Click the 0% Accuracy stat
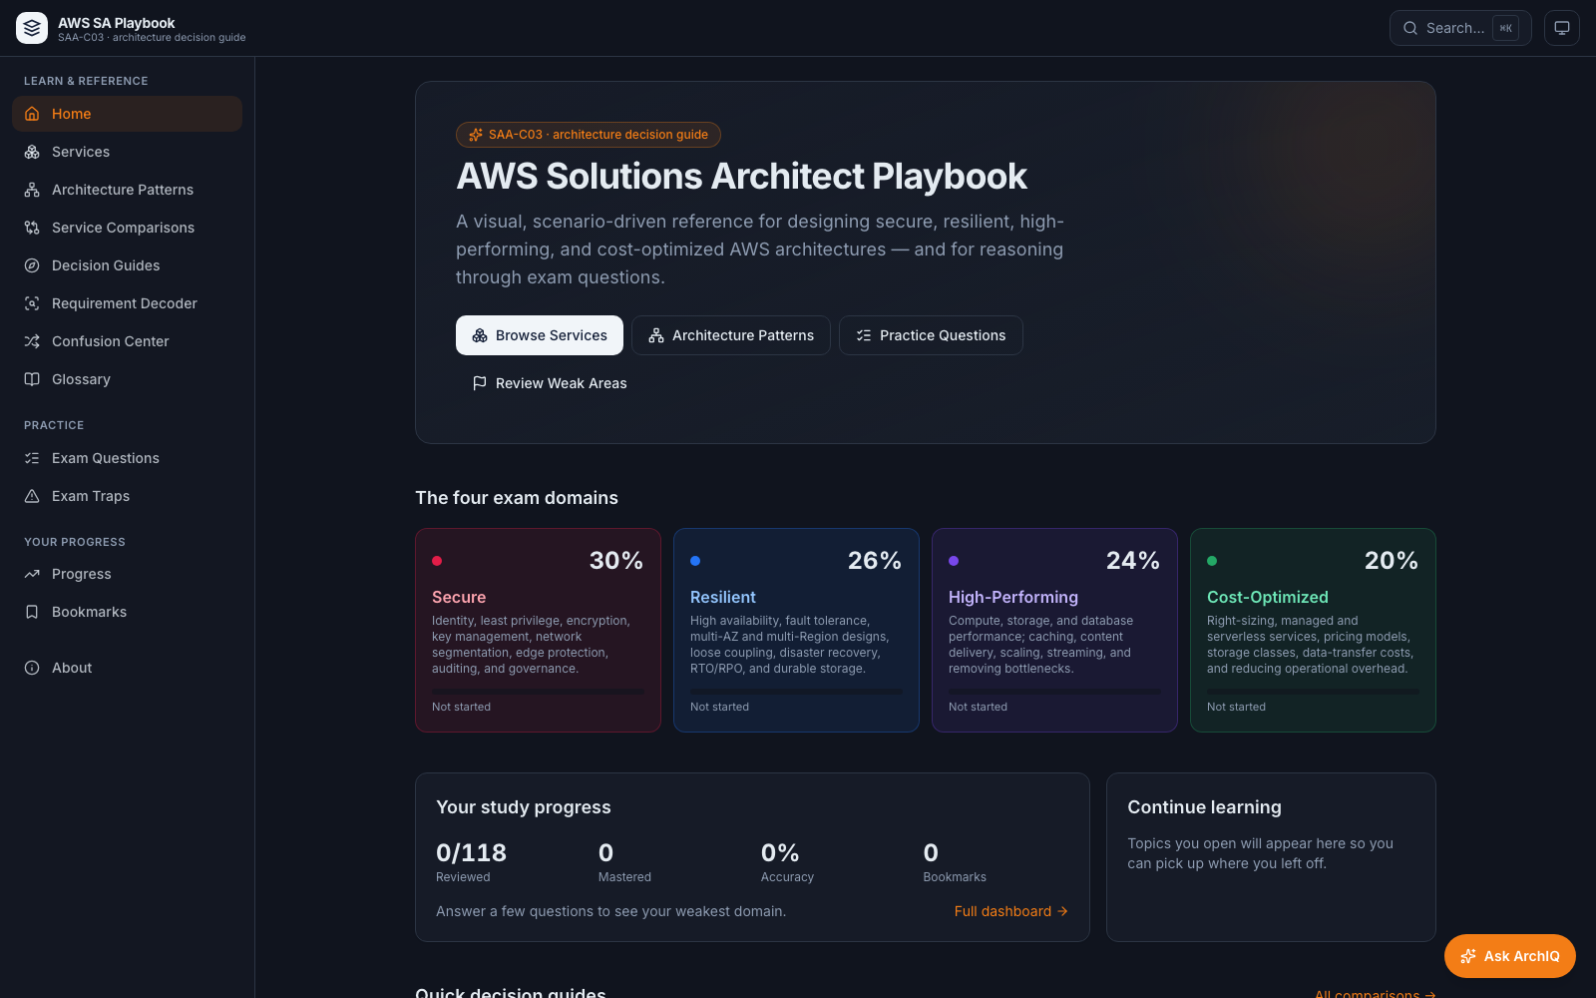Viewport: 1596px width, 998px height. point(787,863)
